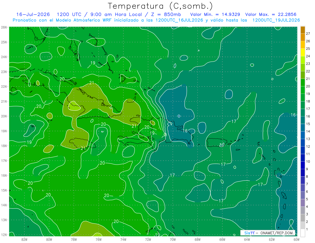Select the Valor Min. = 14.9329 text

[x=215, y=14]
